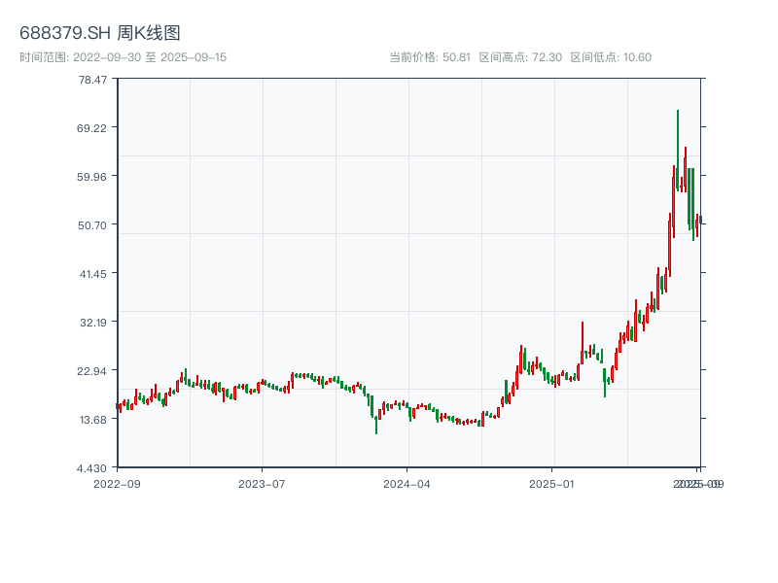Click the x-axis label 2025-01
The height and width of the screenshot is (583, 778).
(x=551, y=484)
